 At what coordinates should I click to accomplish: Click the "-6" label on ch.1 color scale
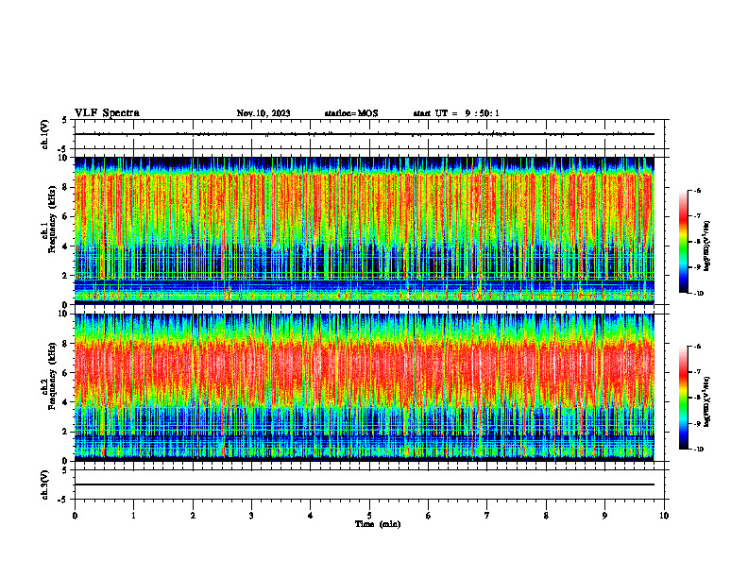pos(697,190)
